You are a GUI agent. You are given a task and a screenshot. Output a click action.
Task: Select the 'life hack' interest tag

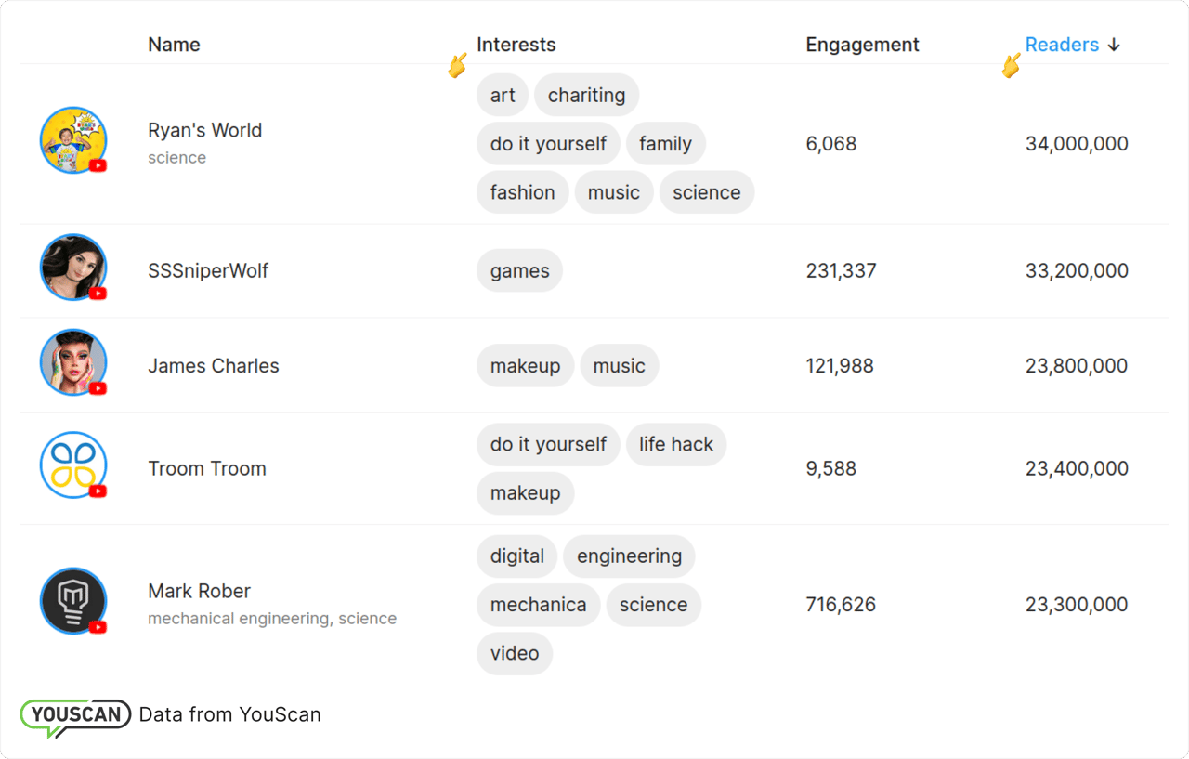click(675, 444)
